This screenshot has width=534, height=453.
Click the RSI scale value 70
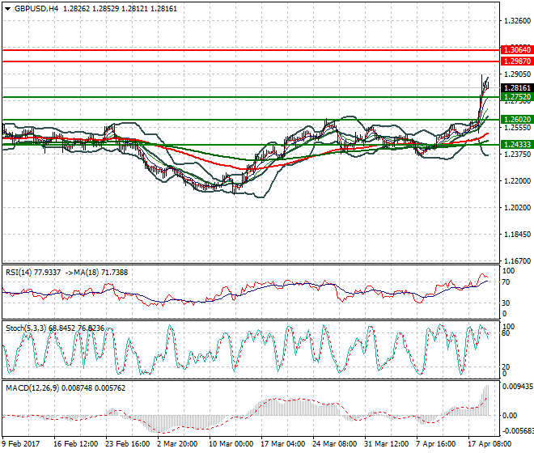[506, 282]
